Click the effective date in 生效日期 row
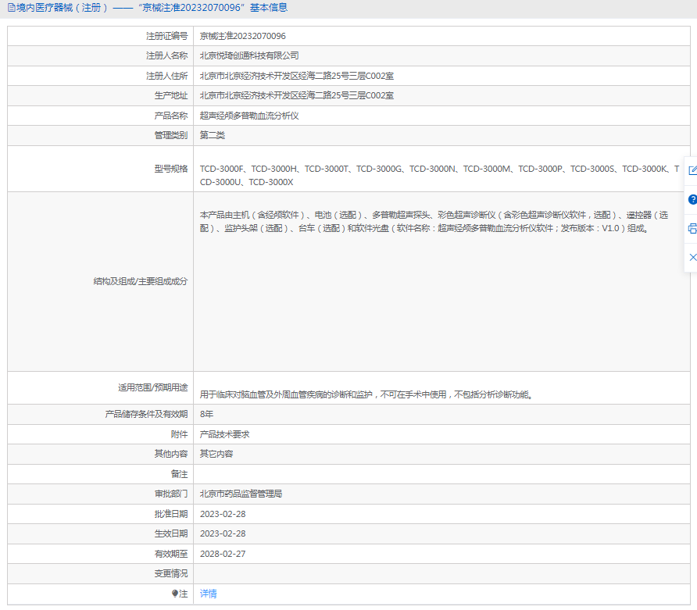Screen dimensions: 697x610 pos(223,533)
